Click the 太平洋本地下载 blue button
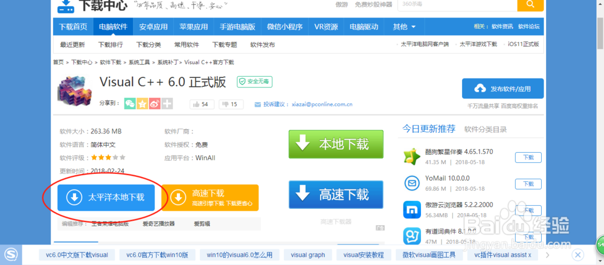 pos(106,197)
